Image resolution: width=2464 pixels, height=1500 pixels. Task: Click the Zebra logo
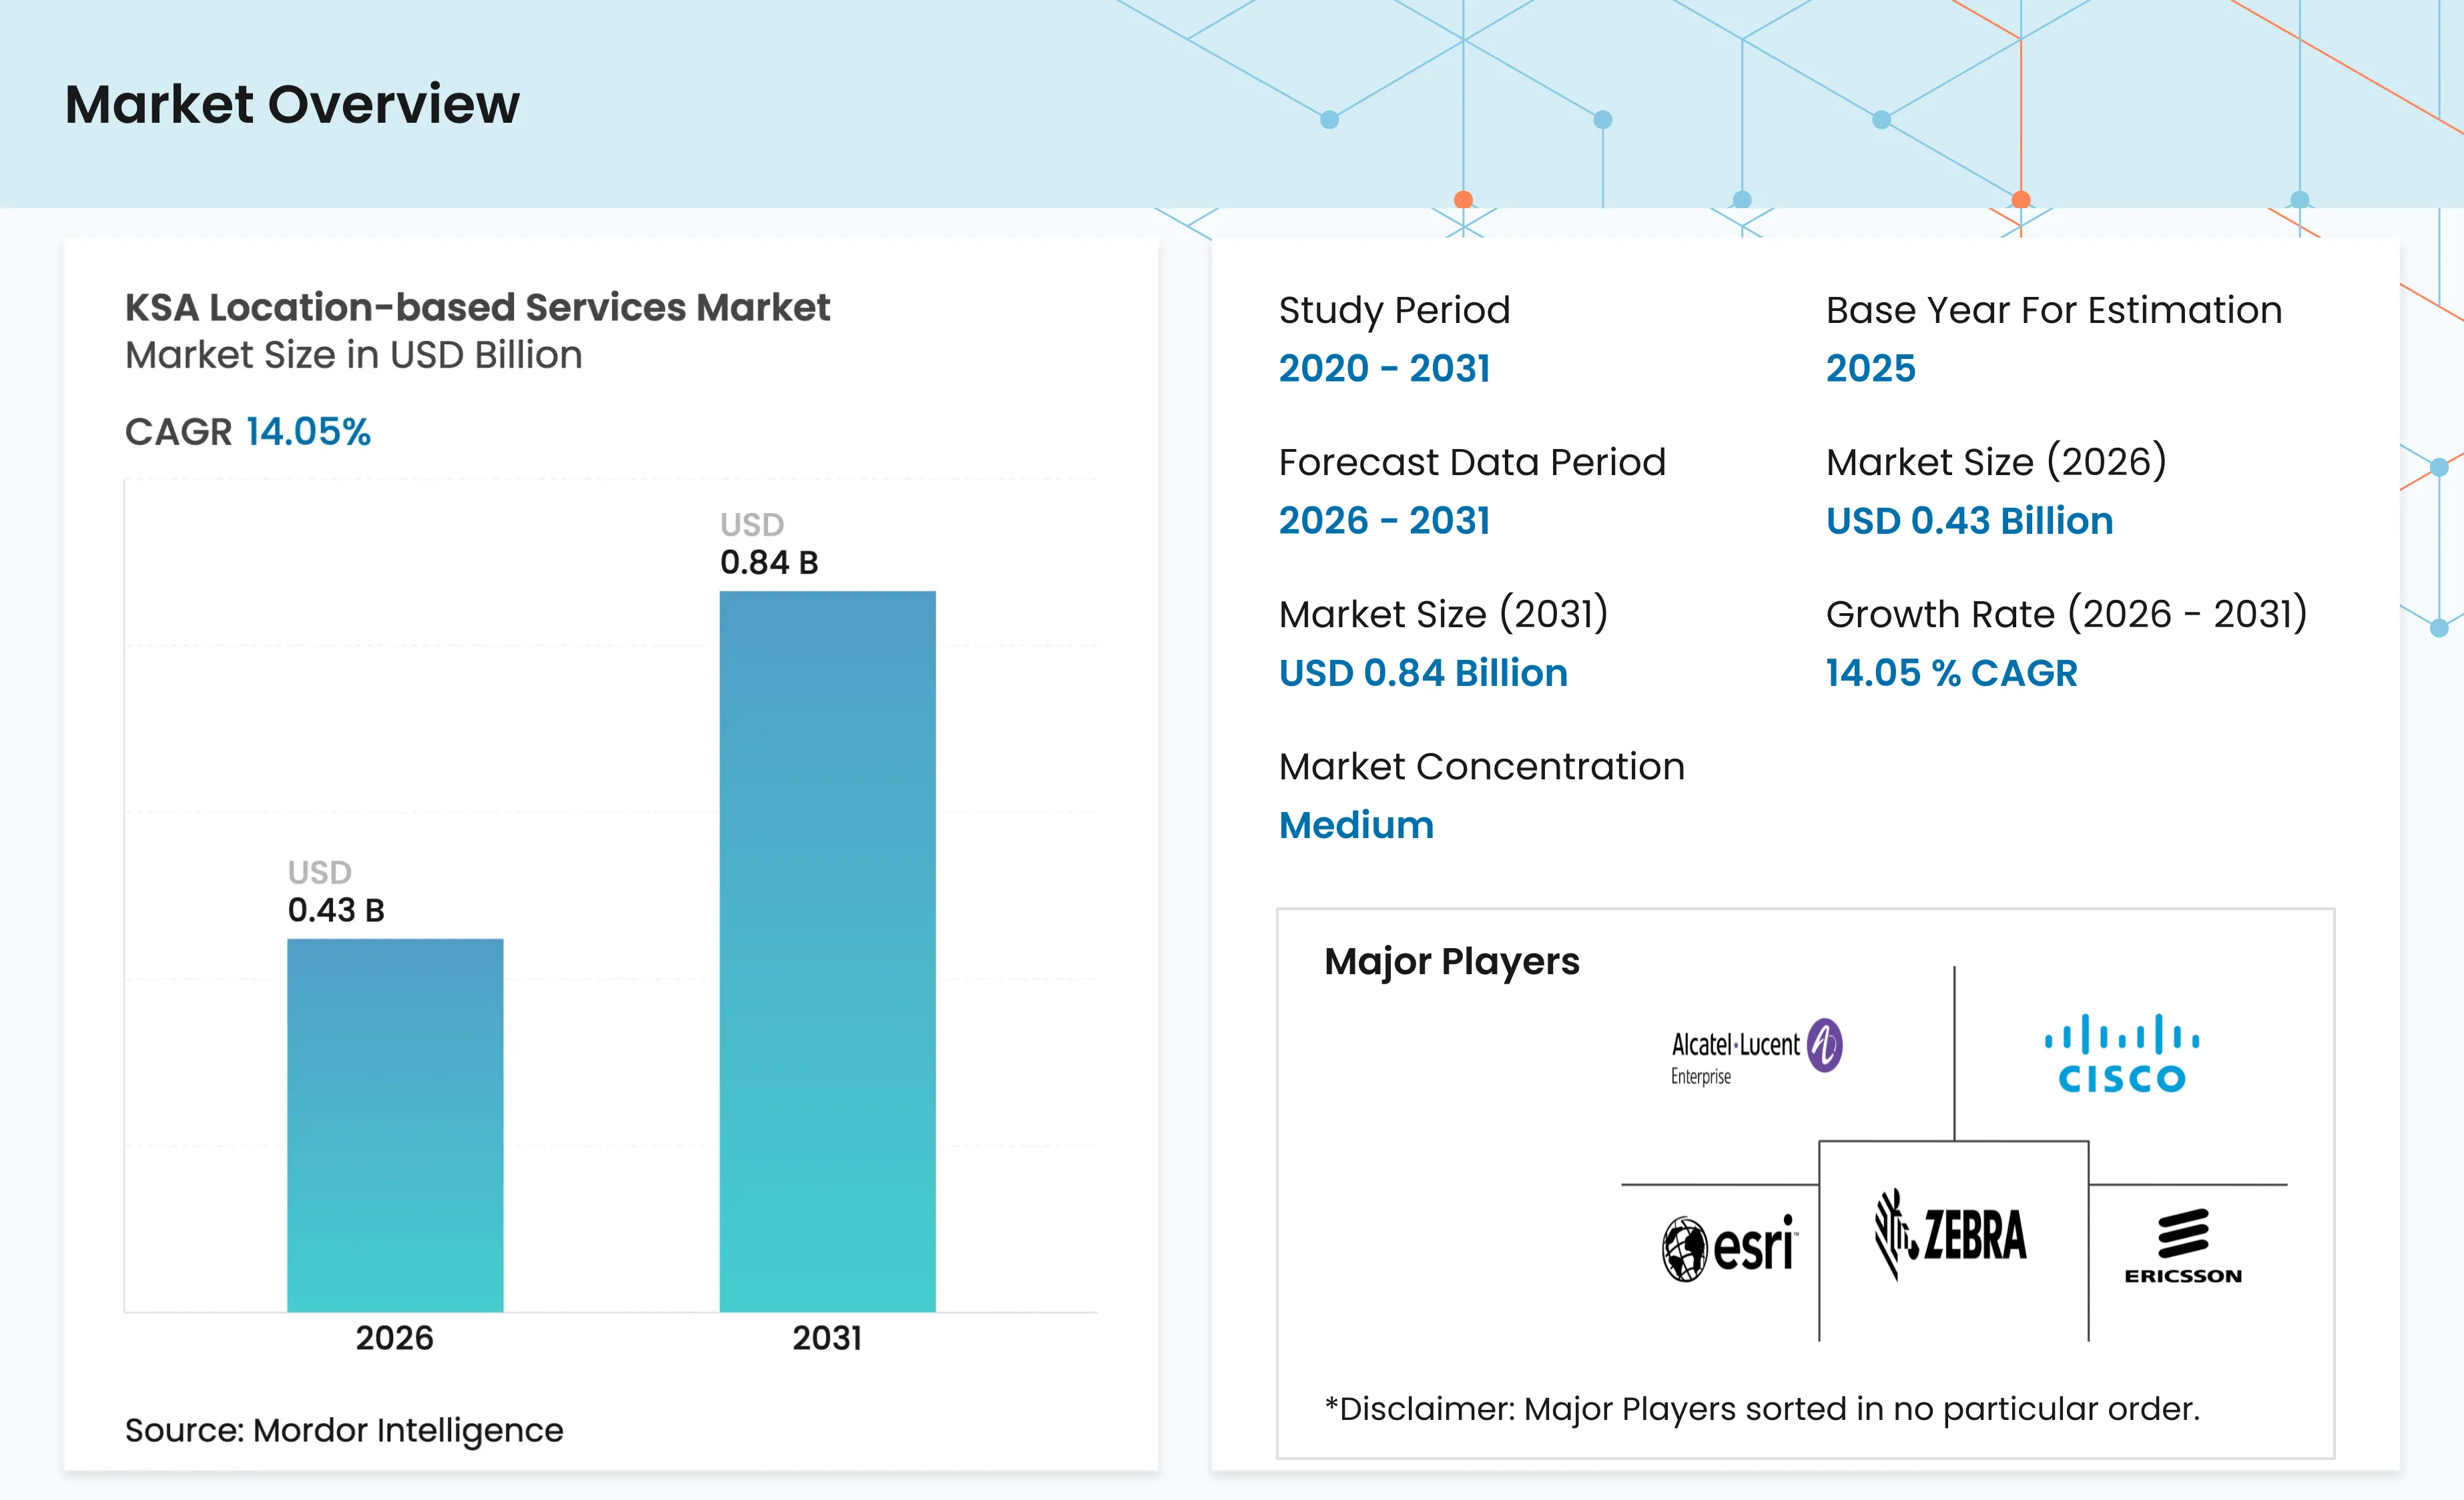click(x=1950, y=1234)
